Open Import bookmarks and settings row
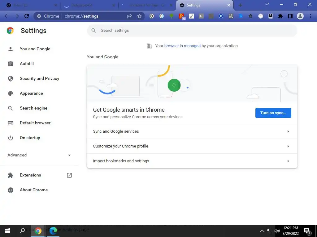 (x=192, y=161)
